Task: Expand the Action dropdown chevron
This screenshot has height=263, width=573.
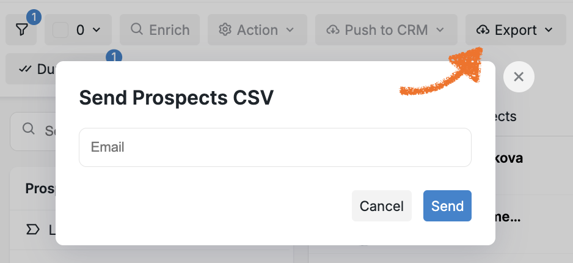Action: tap(290, 30)
